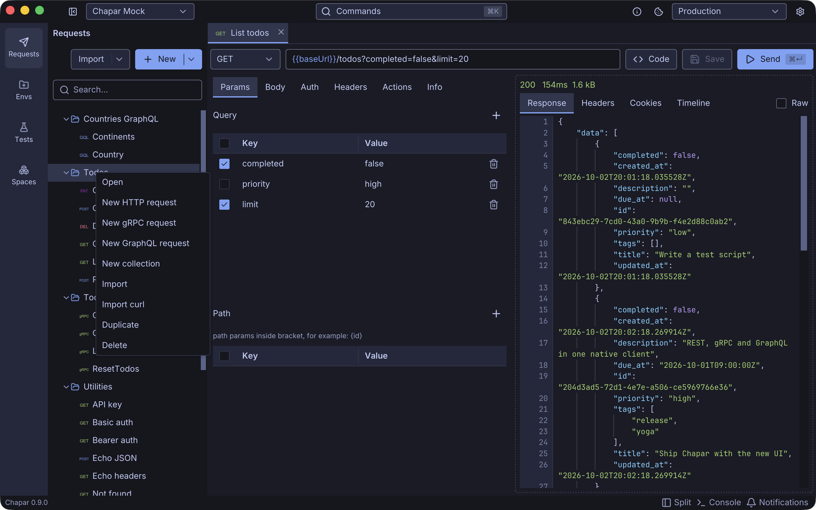Viewport: 816px width, 510px height.
Task: Collapse the Utilities folder
Action: point(66,387)
